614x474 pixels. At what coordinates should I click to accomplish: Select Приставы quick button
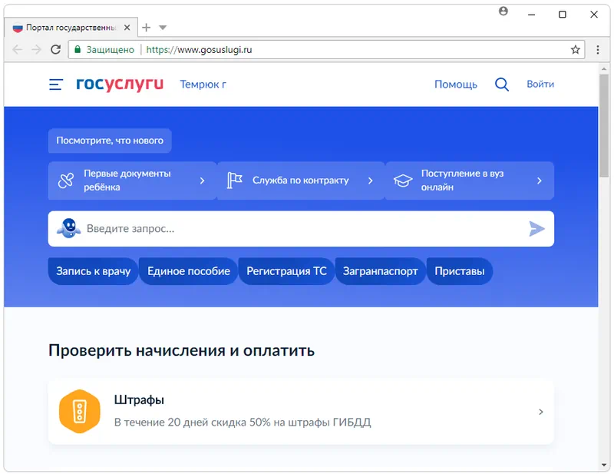coord(459,271)
